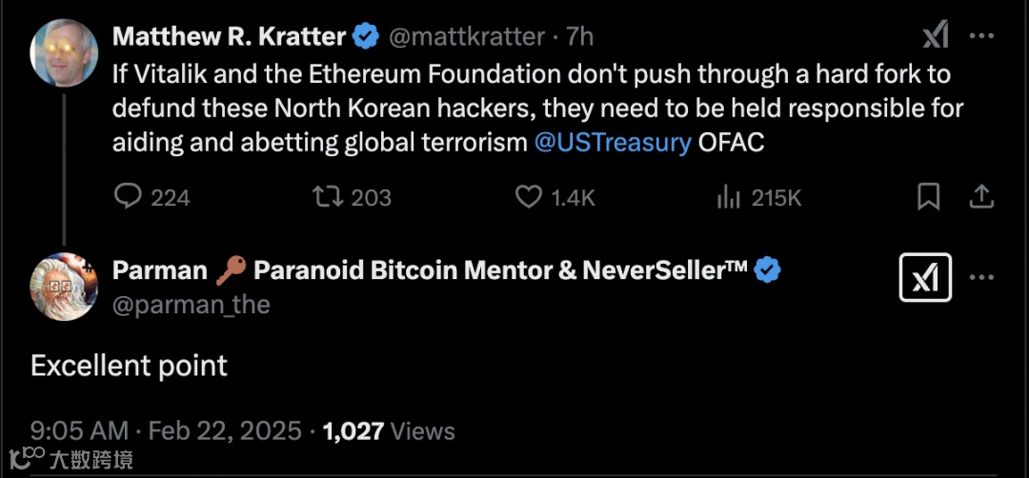This screenshot has height=478, width=1029.
Task: Click the boxed Grok icon on Parman's reply
Action: [x=925, y=278]
